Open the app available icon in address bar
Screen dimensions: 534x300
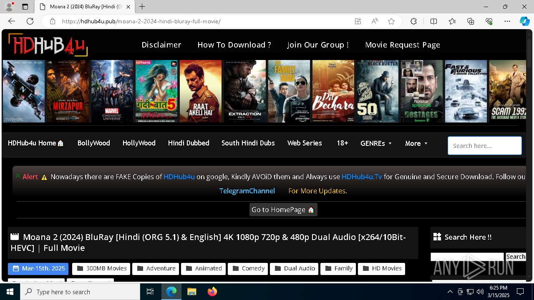pos(358,21)
